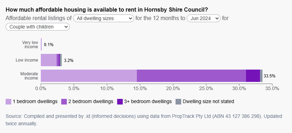
Task: Open the All dwelling sizes dropdown
Action: [103, 18]
